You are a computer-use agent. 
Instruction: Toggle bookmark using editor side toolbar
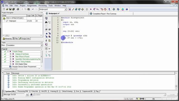point(46,33)
